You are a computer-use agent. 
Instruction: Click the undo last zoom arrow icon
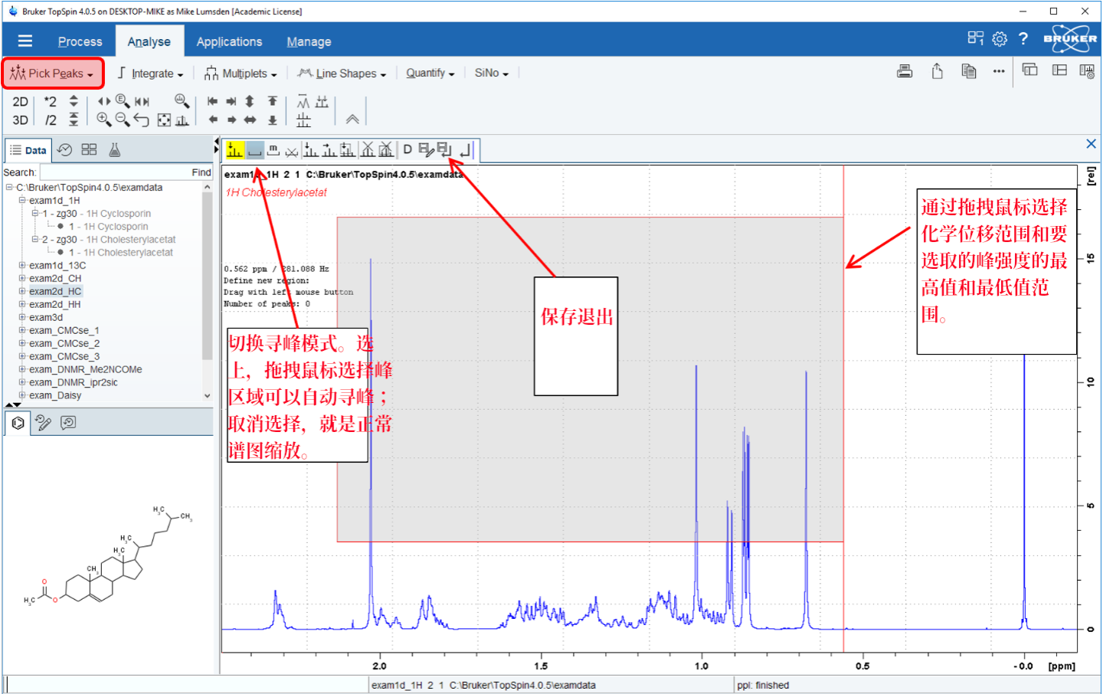tap(141, 119)
